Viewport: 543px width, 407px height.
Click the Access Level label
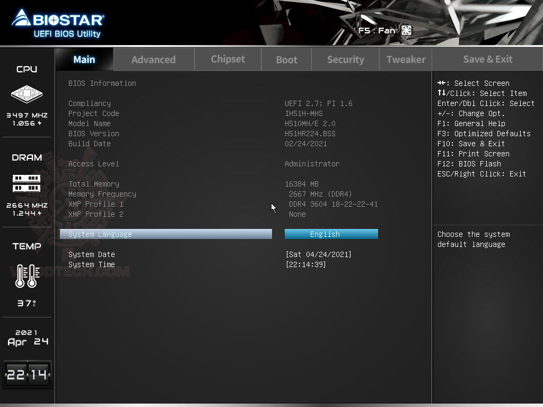[93, 164]
